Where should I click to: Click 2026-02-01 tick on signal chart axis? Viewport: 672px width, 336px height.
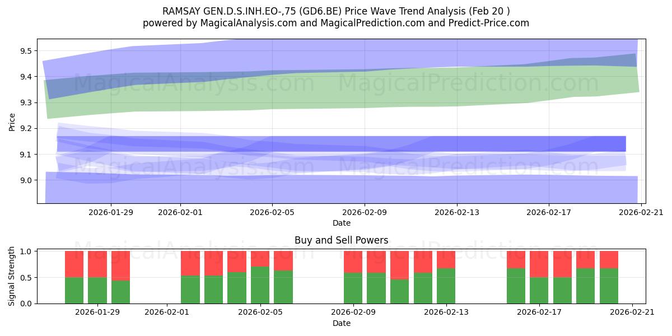pos(167,312)
